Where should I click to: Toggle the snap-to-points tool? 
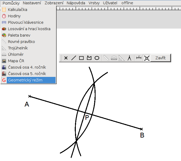(147, 58)
